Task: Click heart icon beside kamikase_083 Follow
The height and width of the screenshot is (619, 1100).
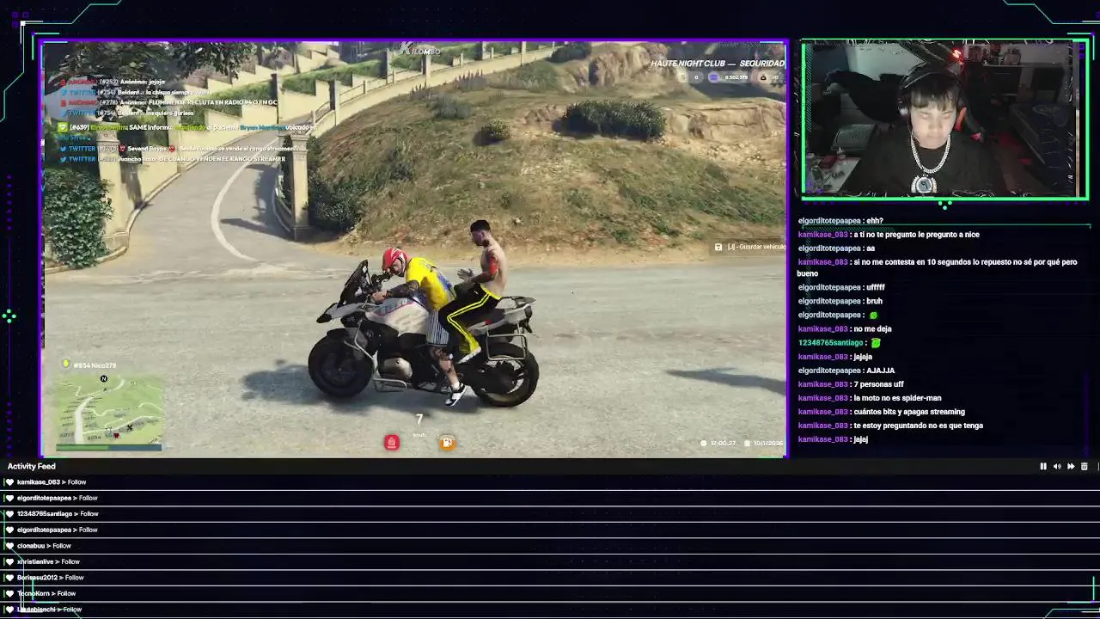Action: pos(9,482)
